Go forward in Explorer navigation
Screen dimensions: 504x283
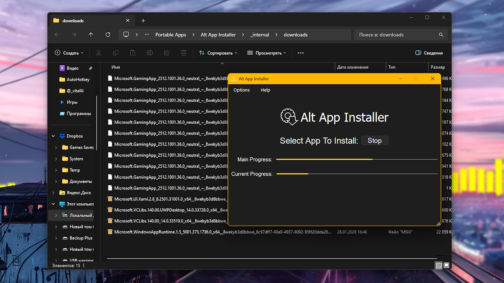[x=74, y=35]
